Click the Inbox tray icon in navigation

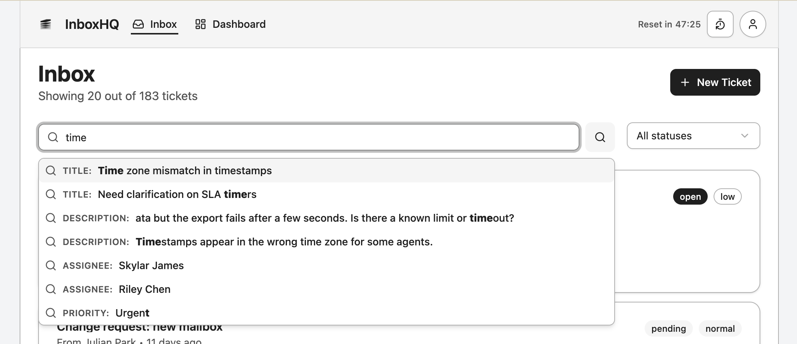[x=138, y=24]
